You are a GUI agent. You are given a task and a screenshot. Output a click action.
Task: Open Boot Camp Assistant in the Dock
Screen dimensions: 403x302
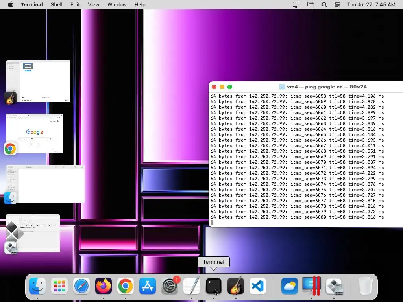[x=334, y=286]
